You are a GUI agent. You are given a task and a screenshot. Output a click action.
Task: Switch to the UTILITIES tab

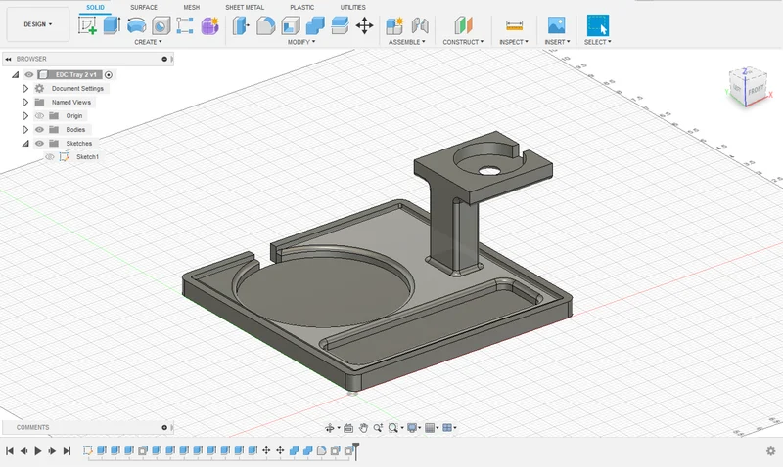[x=352, y=8]
